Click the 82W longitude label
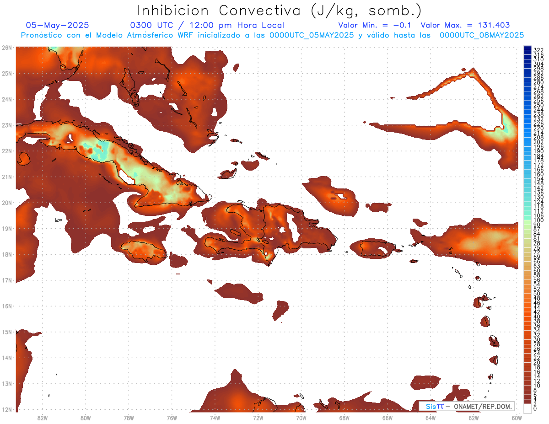This screenshot has height=424, width=549. [42, 418]
